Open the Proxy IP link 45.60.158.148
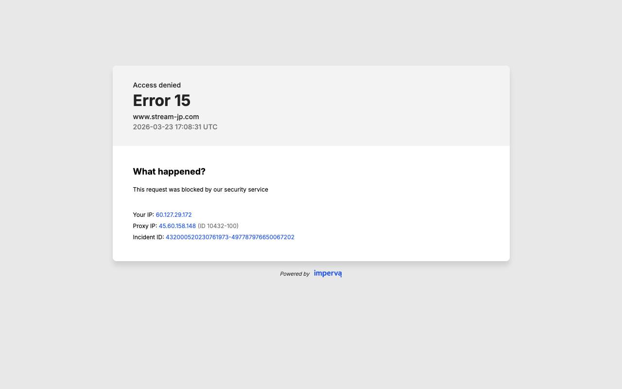Screen dimensions: 622x389 click(177, 226)
